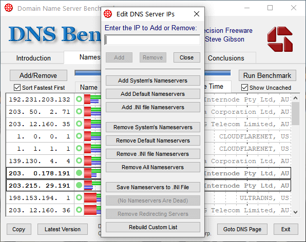This screenshot has height=242, width=306.
Task: Click the DNS Benchmark title bar icon
Action: (9, 8)
